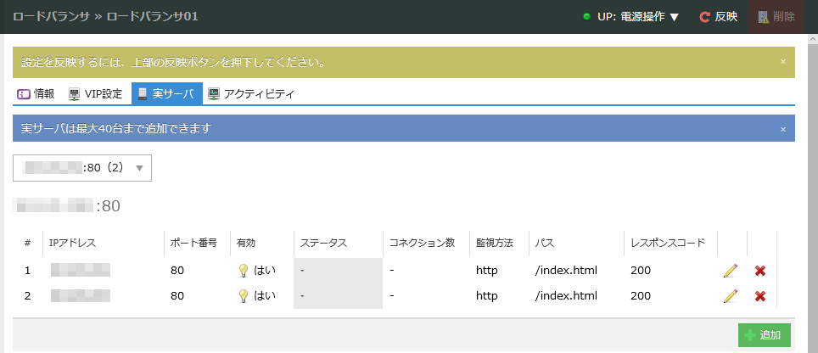
Task: Click pencil edit icon for server row 2
Action: pyautogui.click(x=730, y=296)
